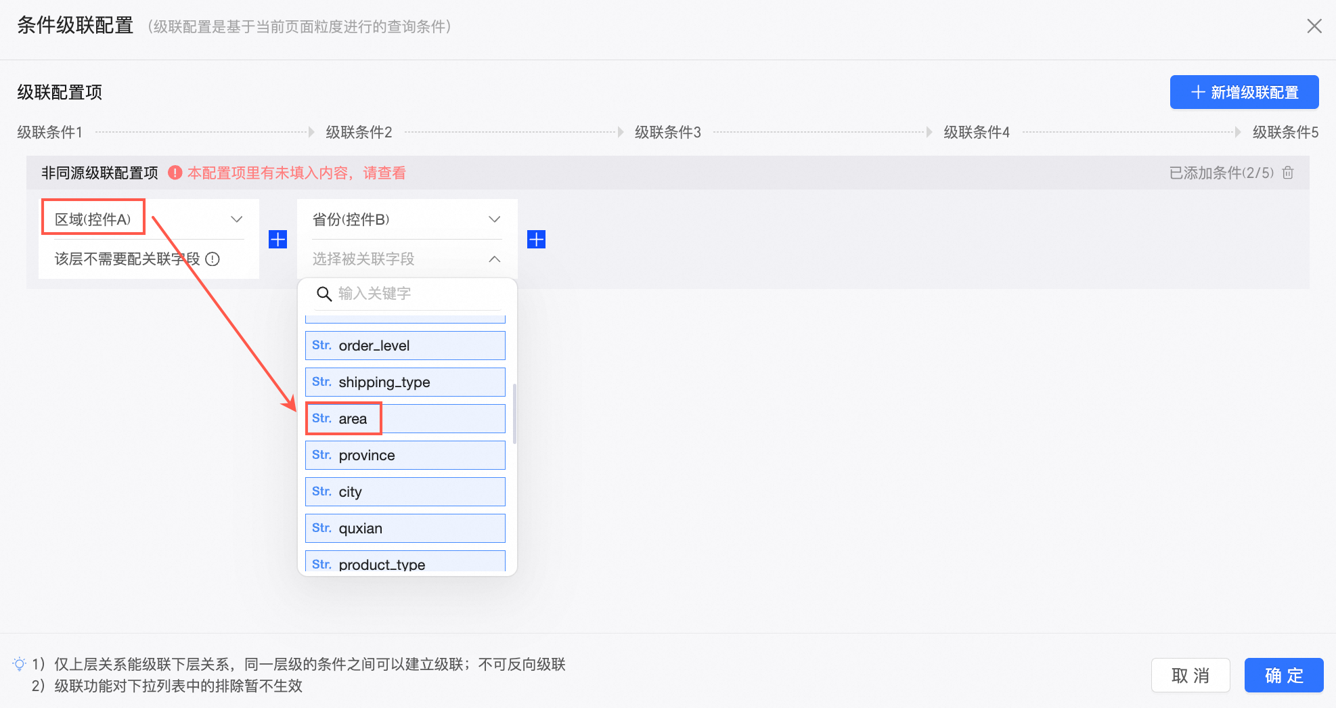
Task: Click the 级联条件4 step label
Action: tap(976, 132)
